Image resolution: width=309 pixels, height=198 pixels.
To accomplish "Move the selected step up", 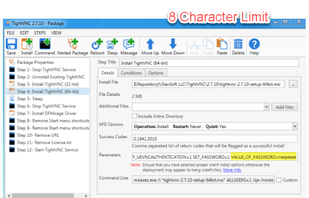I will [x=150, y=47].
